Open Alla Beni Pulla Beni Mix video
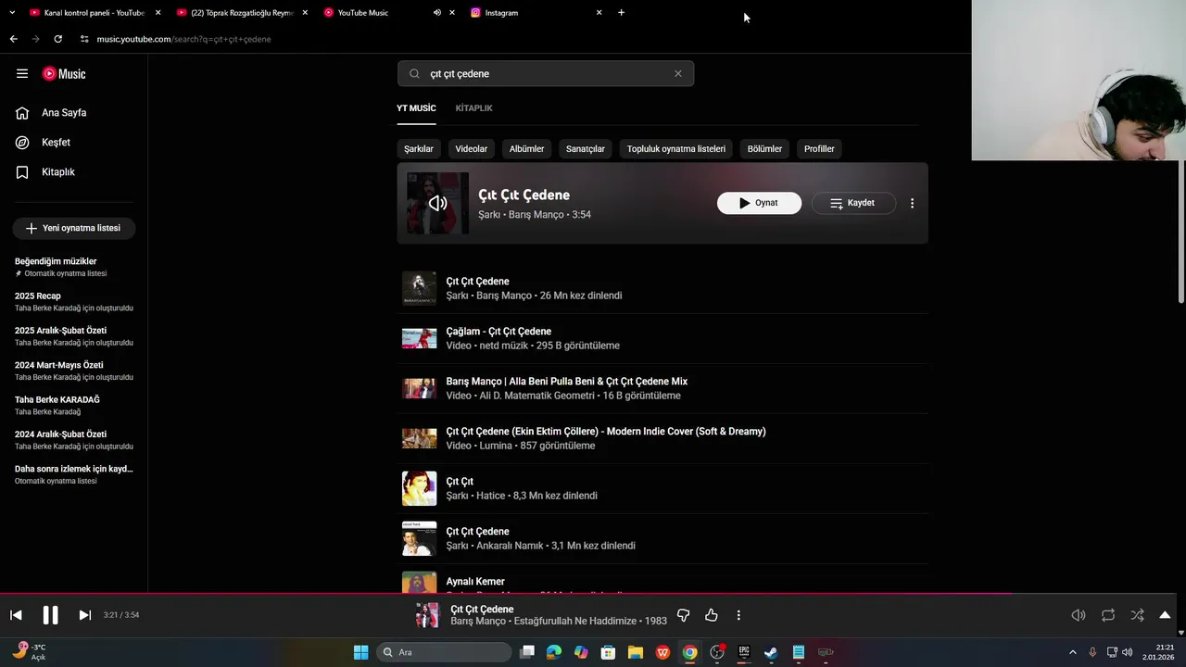The height and width of the screenshot is (667, 1186). 662,388
